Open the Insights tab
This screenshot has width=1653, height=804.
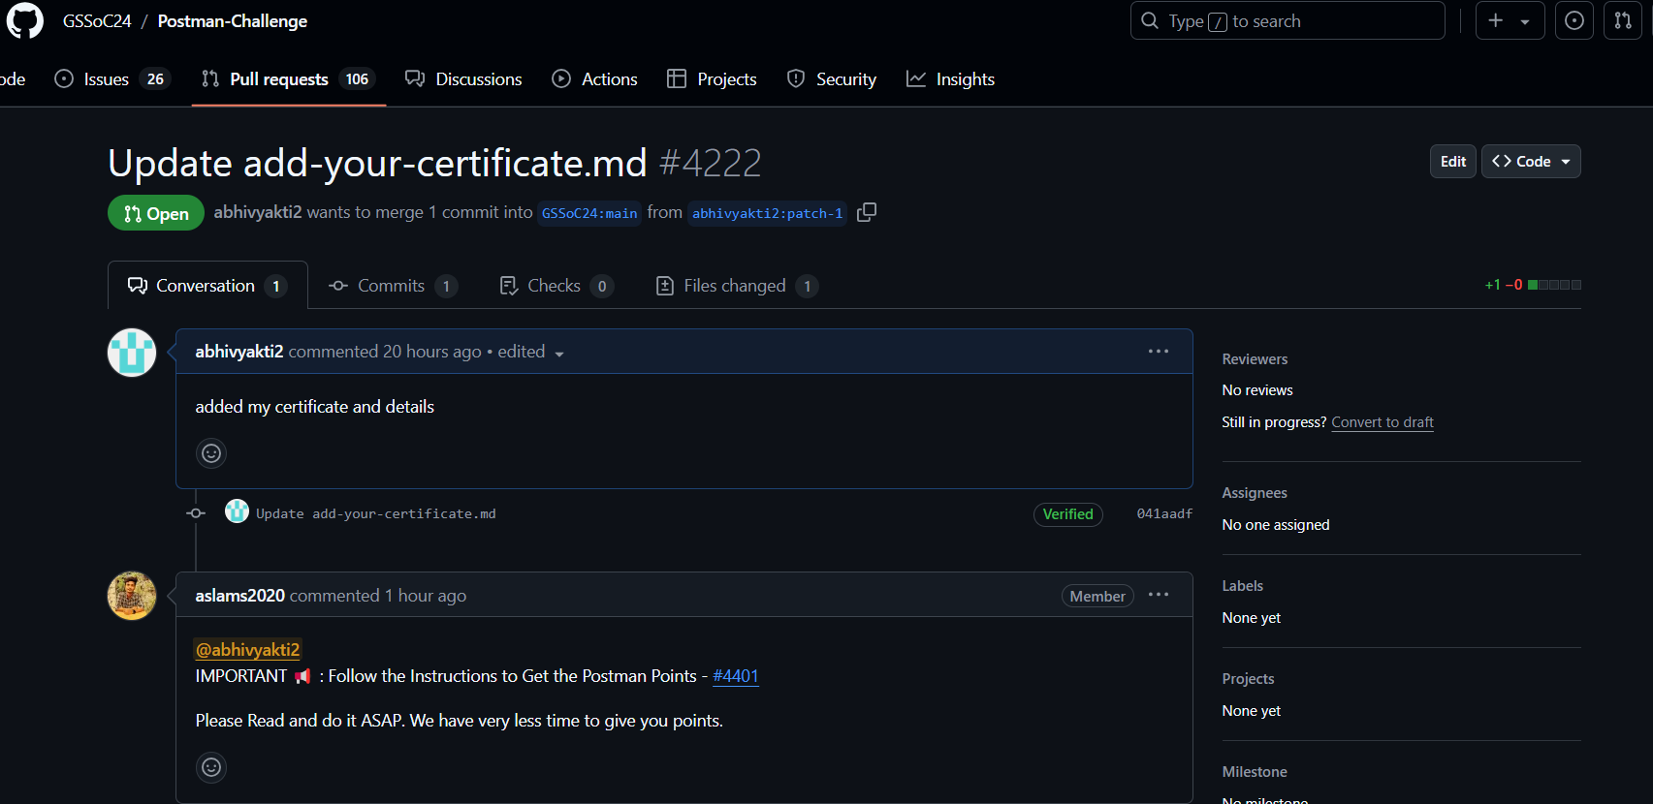pos(950,79)
